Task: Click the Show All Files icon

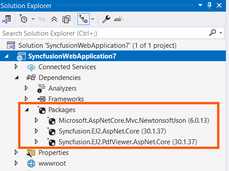Action: pyautogui.click(x=66, y=19)
